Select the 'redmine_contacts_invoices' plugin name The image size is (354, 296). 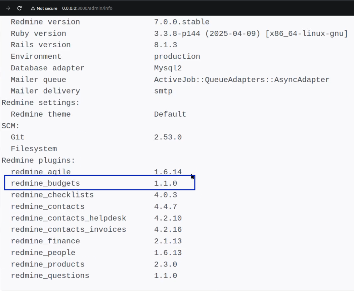(x=69, y=230)
